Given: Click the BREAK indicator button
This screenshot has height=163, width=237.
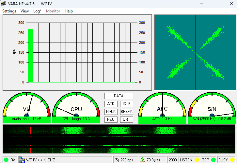Looking at the screenshot, I should tap(126, 112).
